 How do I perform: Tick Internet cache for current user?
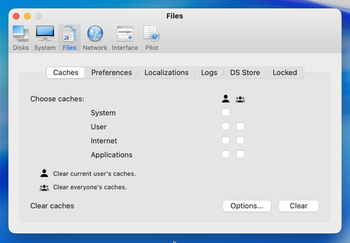point(226,140)
